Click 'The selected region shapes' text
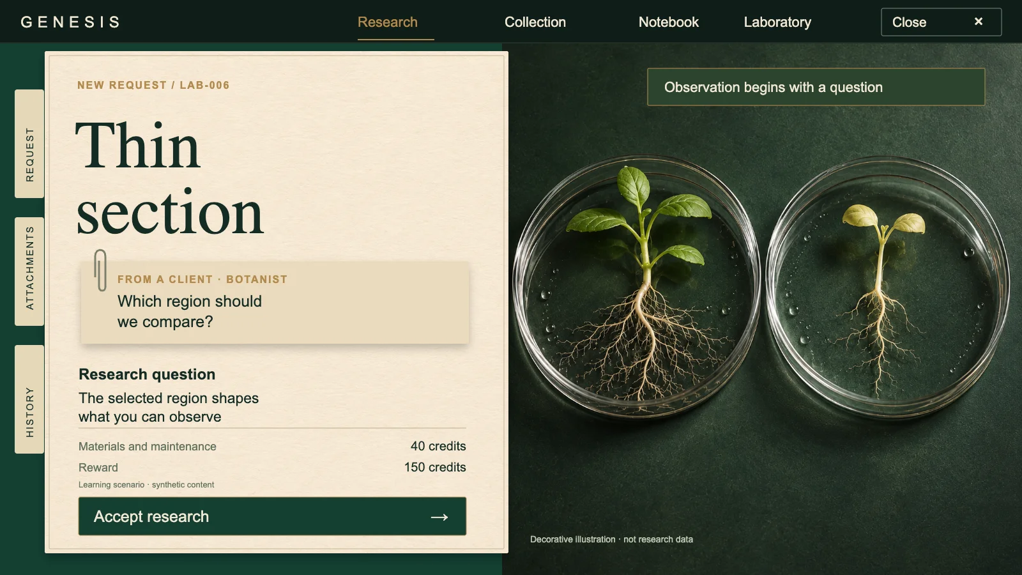The width and height of the screenshot is (1022, 575). pos(169,398)
